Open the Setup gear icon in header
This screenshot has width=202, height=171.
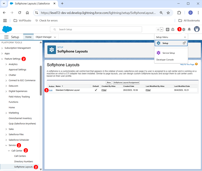(184, 29)
